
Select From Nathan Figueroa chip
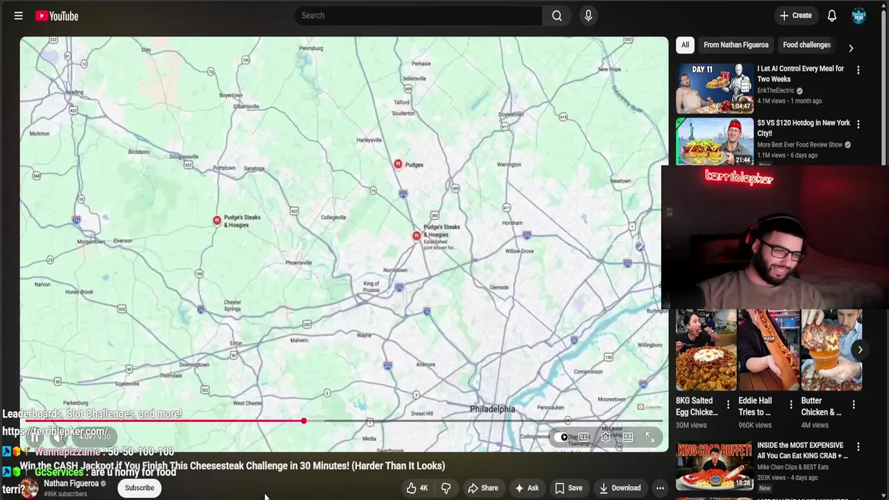coord(736,45)
